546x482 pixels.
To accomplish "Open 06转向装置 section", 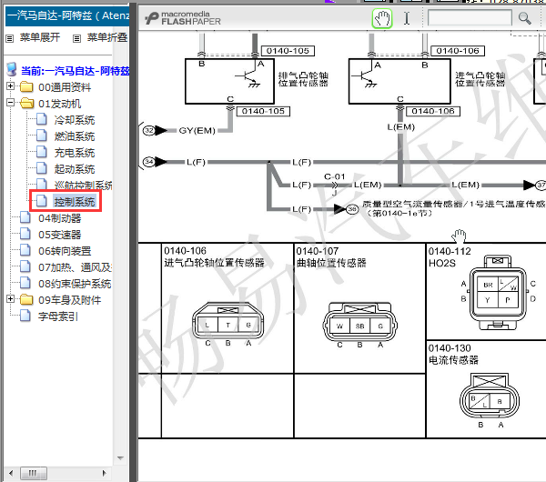I will click(x=65, y=251).
